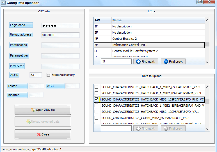Uncheck HATCHBACK_MIB2_10SPEAKERS9VD_RHD_V7 entry
The width and height of the screenshot is (217, 152).
(97, 99)
